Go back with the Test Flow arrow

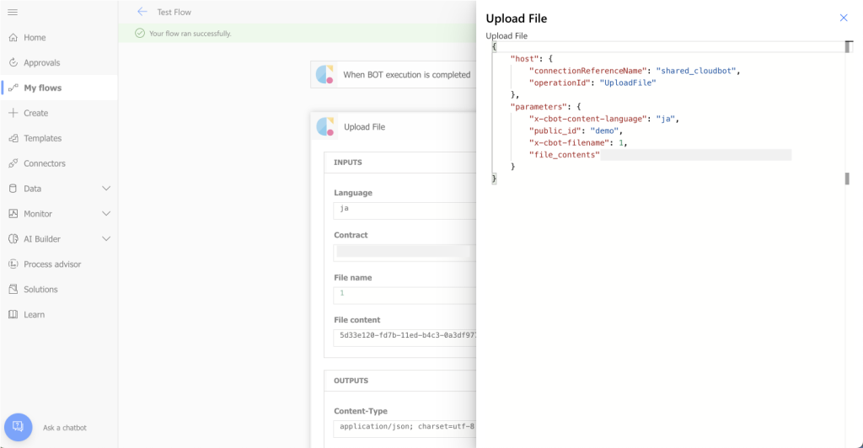pos(142,12)
